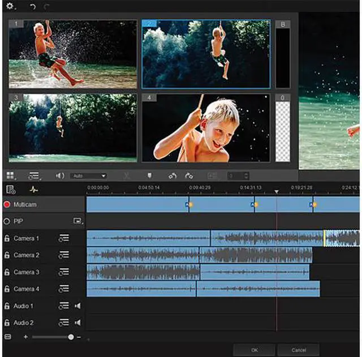This screenshot has width=362, height=357.
Task: Open the settings gear menu
Action: tap(10, 6)
